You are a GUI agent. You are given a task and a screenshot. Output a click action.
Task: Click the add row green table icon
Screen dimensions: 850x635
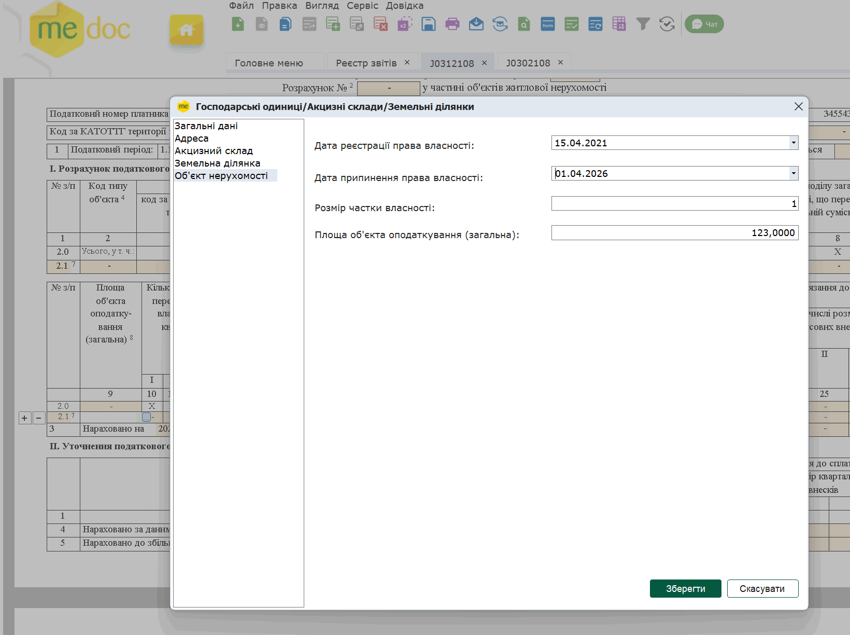click(333, 24)
